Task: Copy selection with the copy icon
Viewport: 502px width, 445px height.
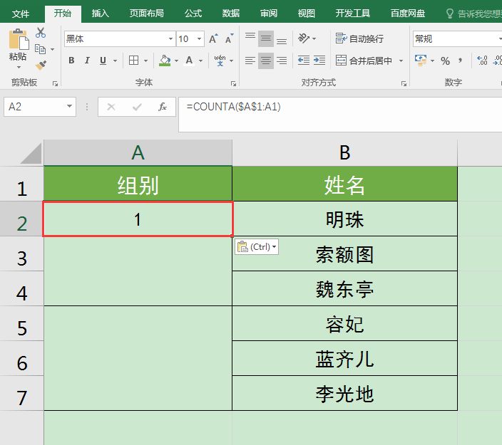Action: (x=41, y=49)
